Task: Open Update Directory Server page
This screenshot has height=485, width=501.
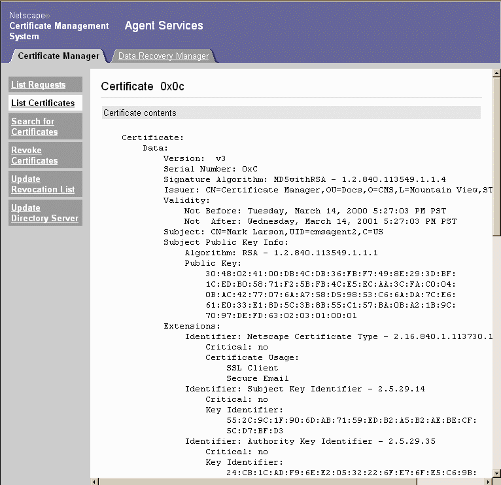Action: point(44,213)
